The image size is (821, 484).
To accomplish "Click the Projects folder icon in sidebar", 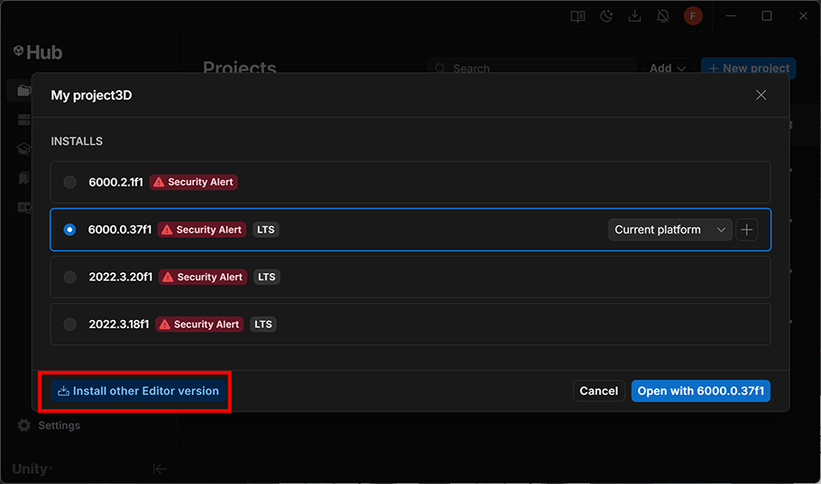I will click(x=23, y=91).
